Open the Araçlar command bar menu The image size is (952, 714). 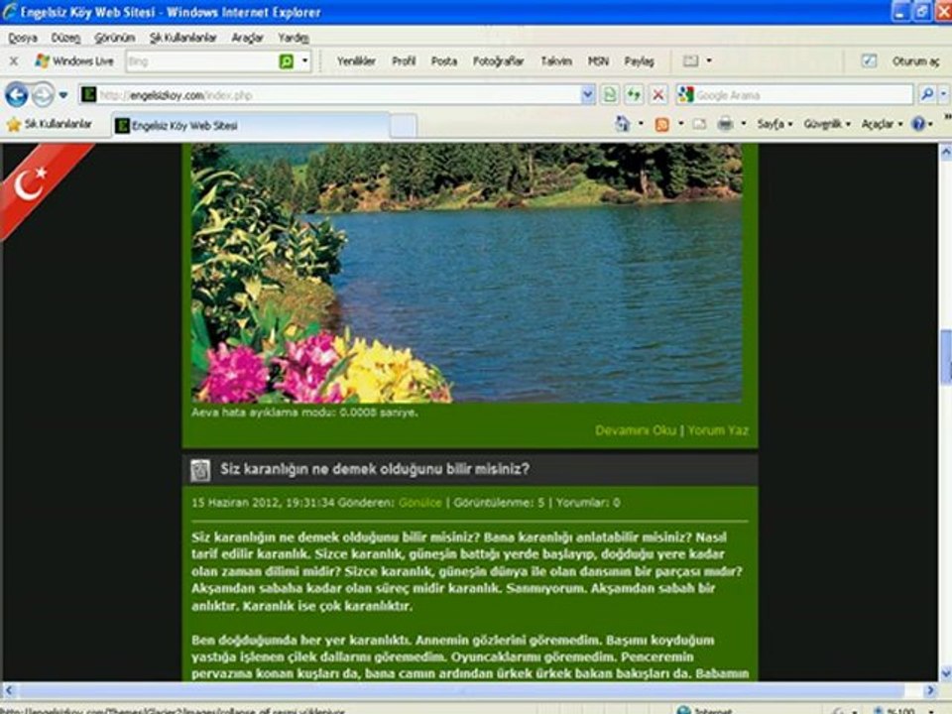(882, 124)
